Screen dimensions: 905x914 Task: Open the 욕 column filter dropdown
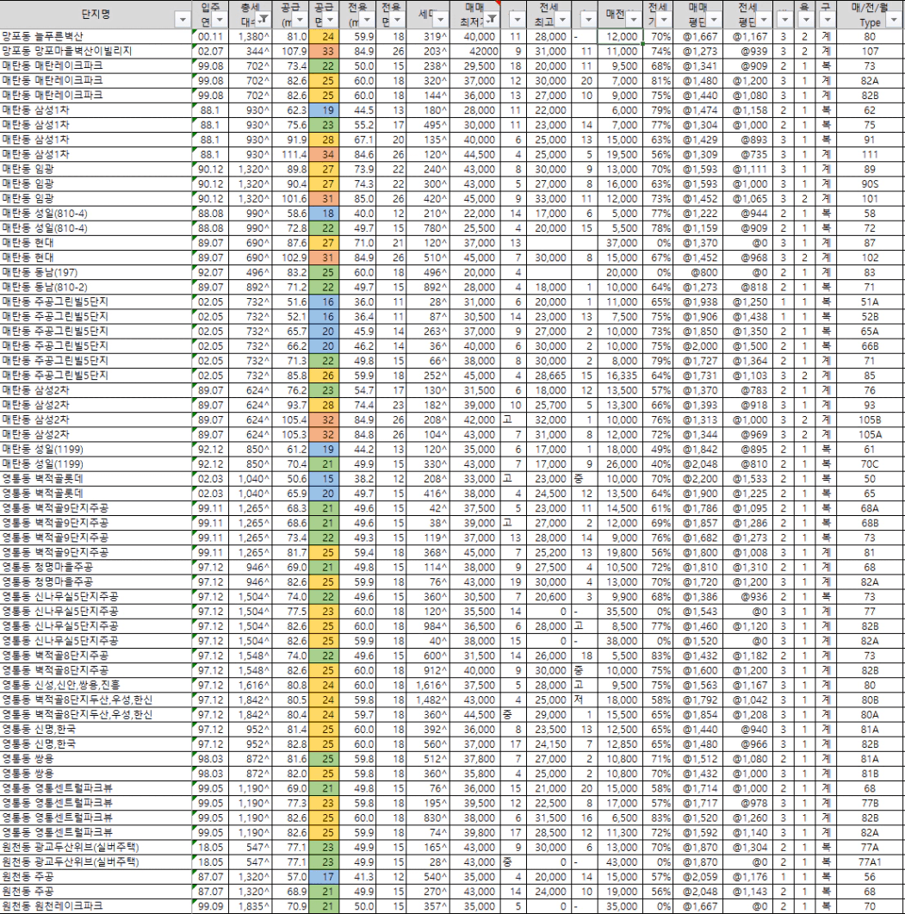click(x=806, y=20)
